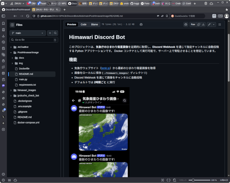The image size is (230, 183).
Task: Click the DuckDuckGo search field
Action: pyautogui.click(x=188, y=16)
